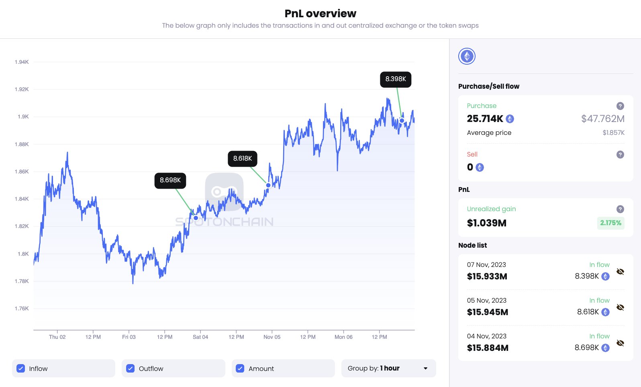Hide the 05 Nov, 2023 node
The height and width of the screenshot is (387, 641).
click(620, 308)
